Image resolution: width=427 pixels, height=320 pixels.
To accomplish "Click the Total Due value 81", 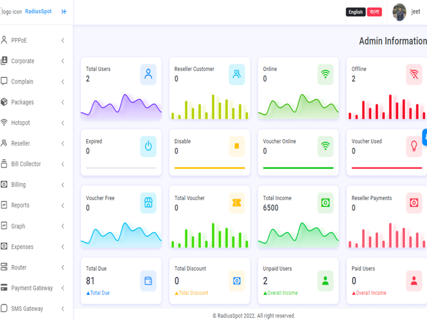I will [90, 281].
